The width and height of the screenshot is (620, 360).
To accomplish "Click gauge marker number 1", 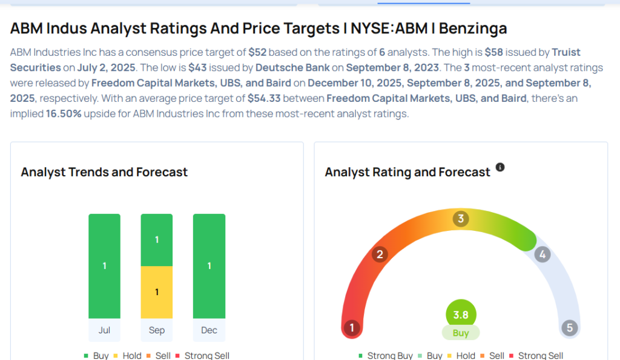I will coord(351,328).
